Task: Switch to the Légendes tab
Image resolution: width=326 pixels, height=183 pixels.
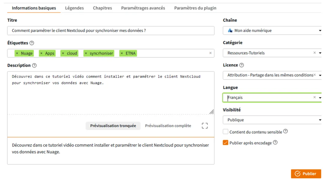Action: tap(75, 8)
